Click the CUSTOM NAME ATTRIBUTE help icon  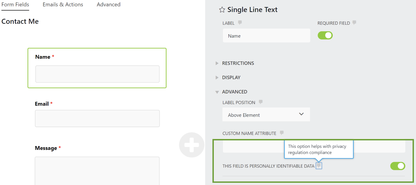coord(282,133)
